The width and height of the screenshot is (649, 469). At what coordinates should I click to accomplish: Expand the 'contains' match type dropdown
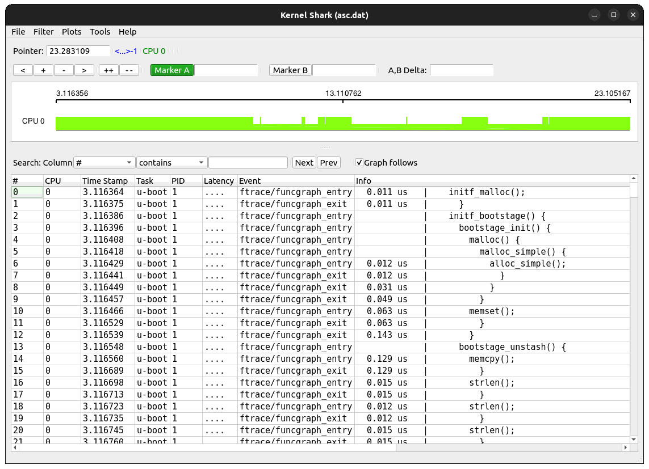click(171, 163)
